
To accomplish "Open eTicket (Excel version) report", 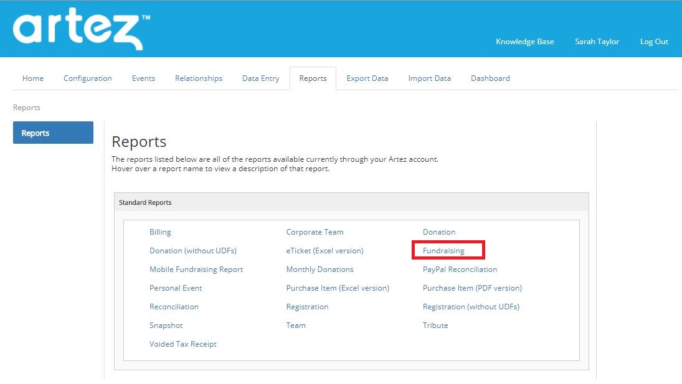I will [x=324, y=251].
